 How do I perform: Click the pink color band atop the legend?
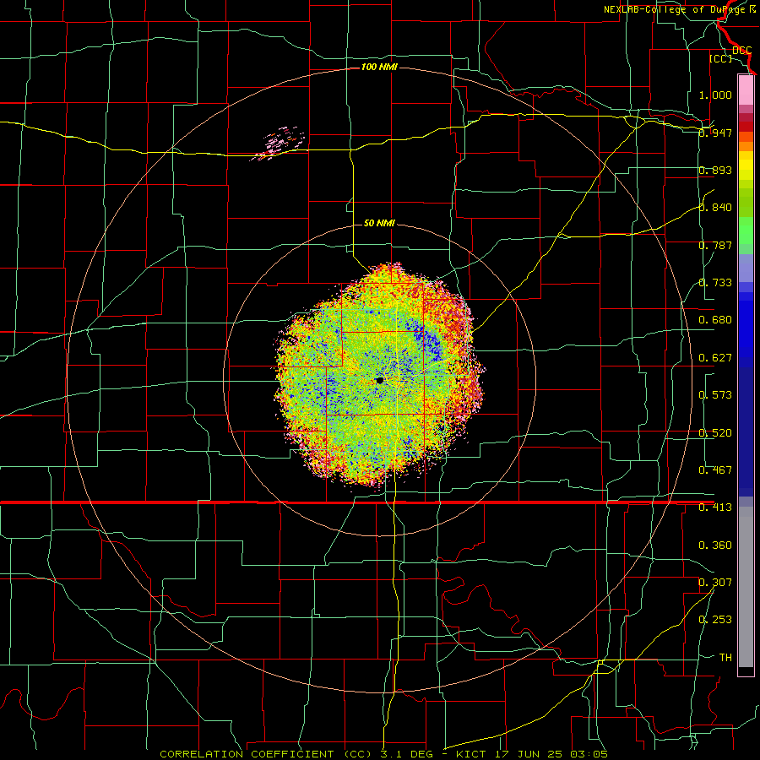tap(746, 90)
